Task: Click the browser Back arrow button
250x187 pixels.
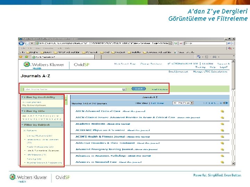Action: [21, 43]
